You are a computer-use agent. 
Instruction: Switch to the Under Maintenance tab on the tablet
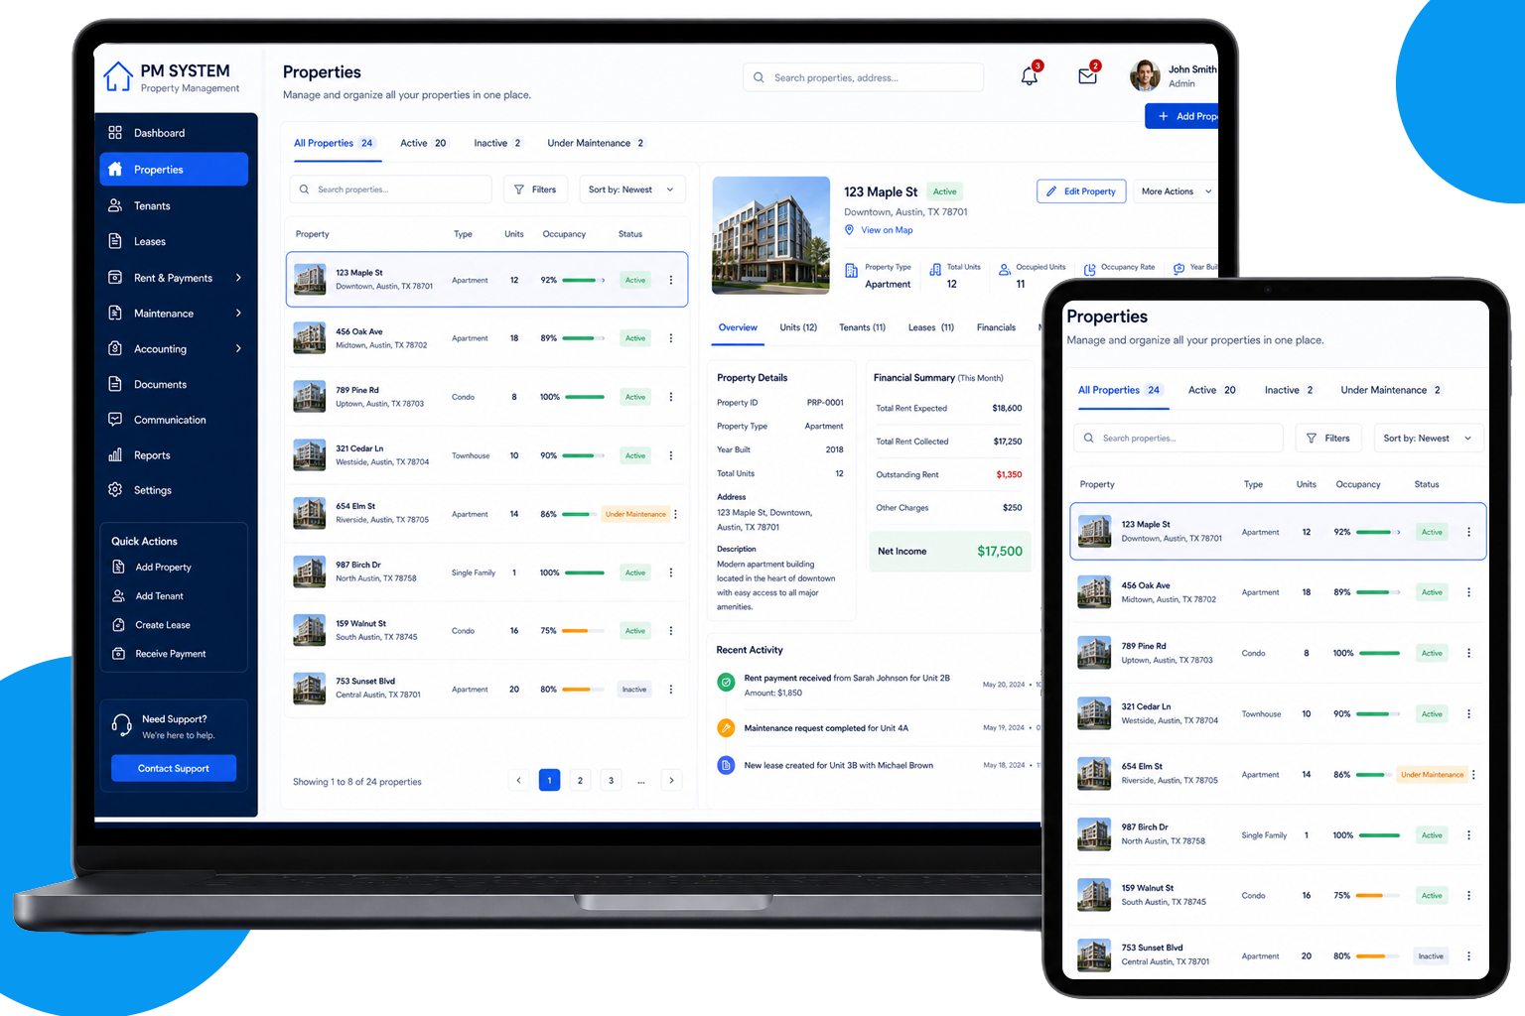coord(1391,390)
